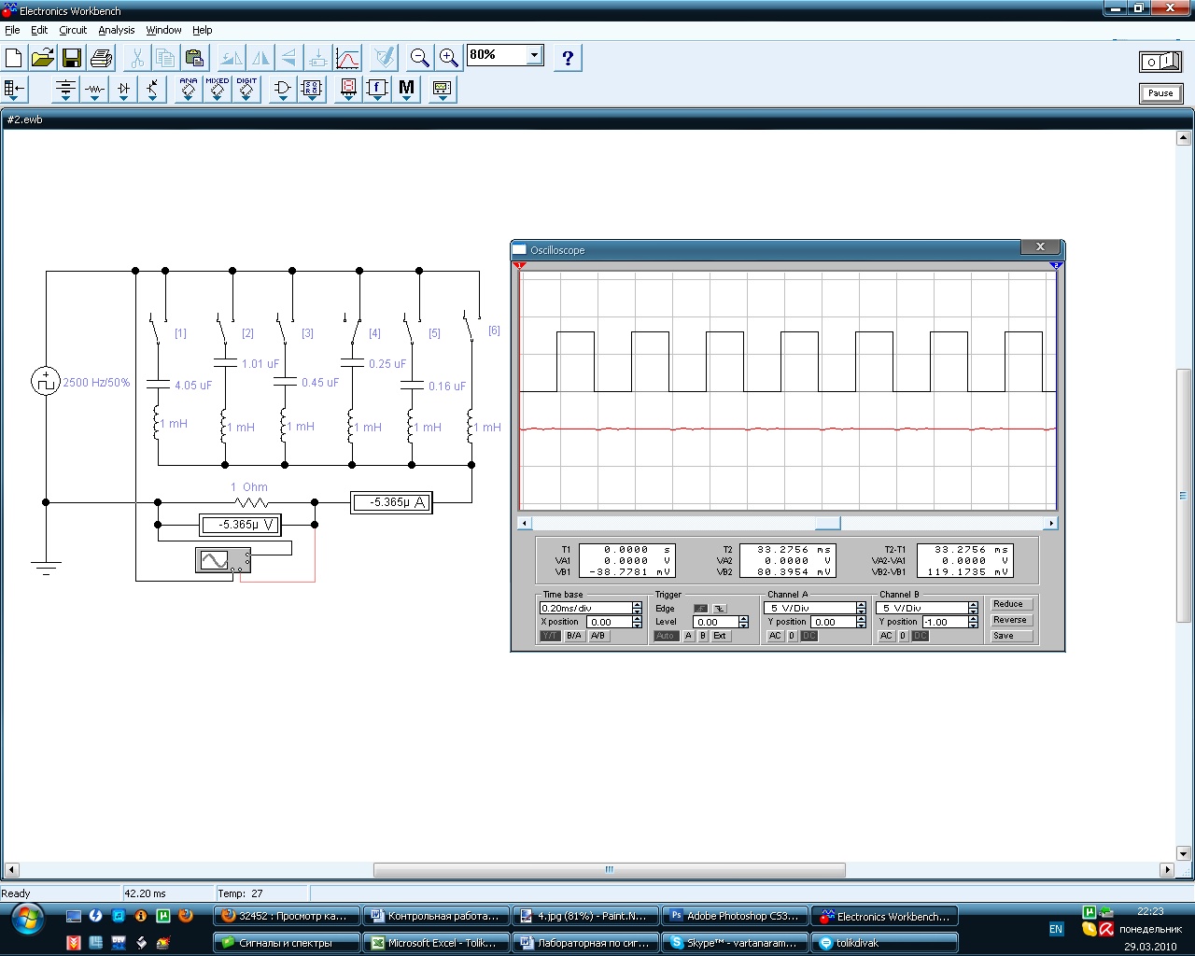Screen dimensions: 1195x956
Task: Open the Indicators parts bin
Action: point(348,90)
